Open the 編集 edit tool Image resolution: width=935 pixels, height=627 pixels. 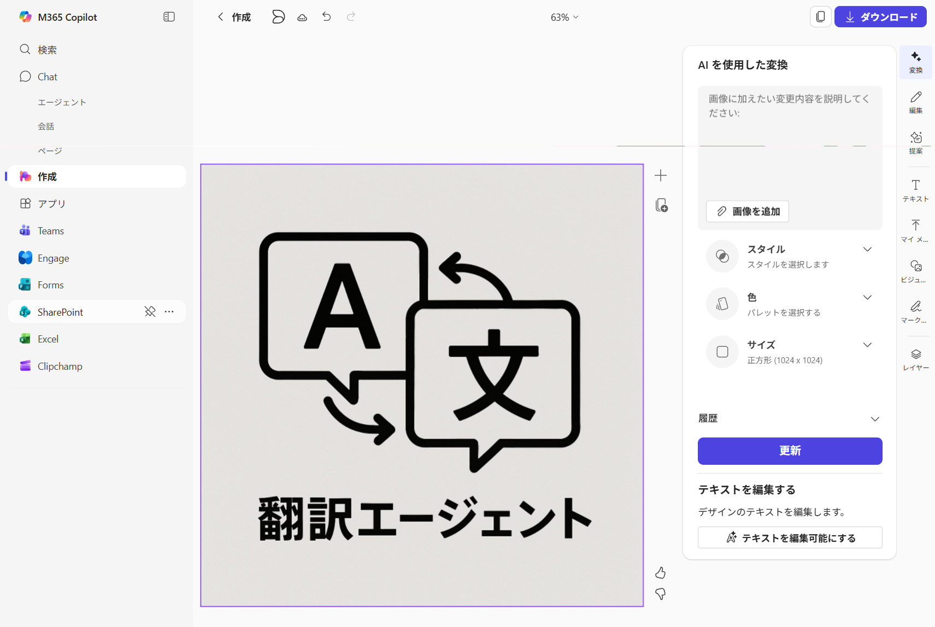(x=915, y=102)
